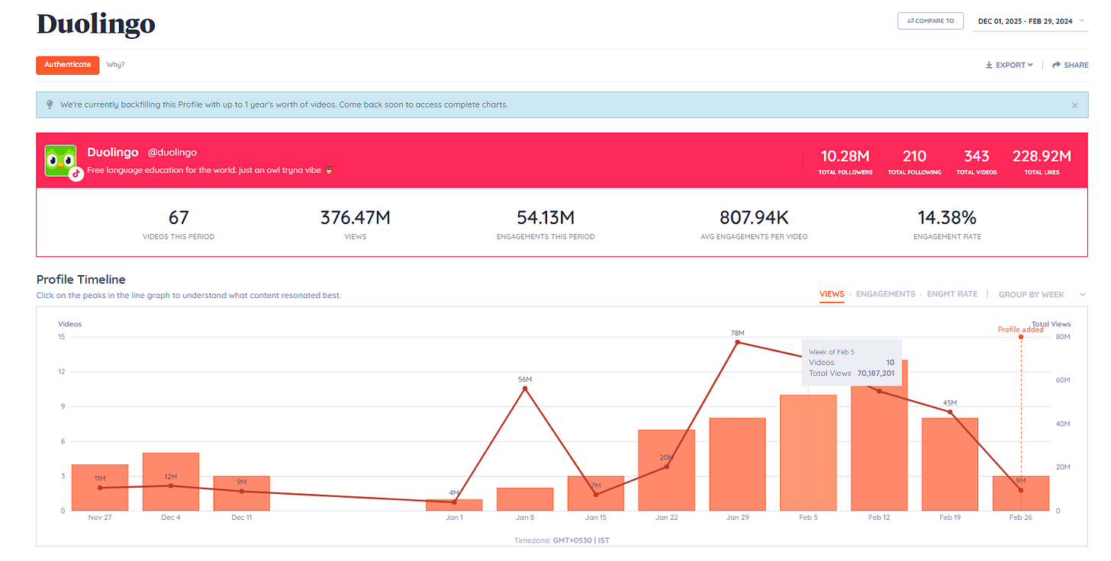The image size is (1111, 561).
Task: Click the TikTok badge on avatar
Action: pos(76,174)
